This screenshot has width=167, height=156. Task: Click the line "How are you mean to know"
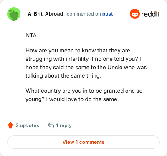coord(78,50)
